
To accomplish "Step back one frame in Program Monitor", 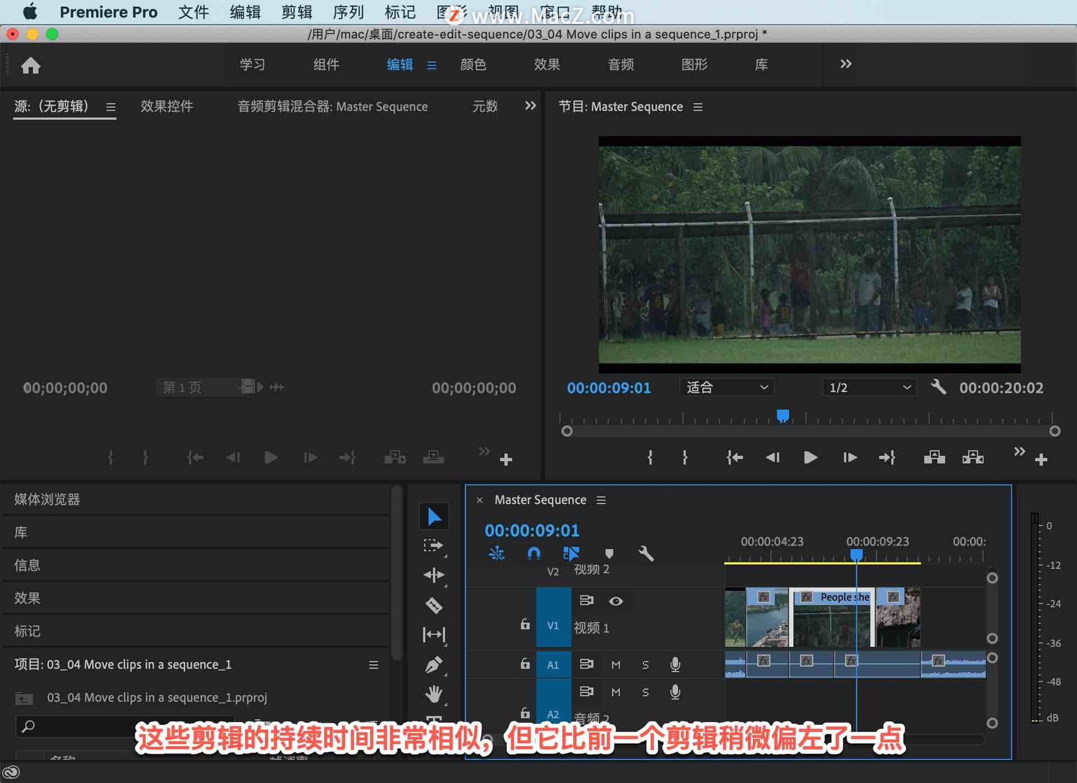I will (x=772, y=458).
